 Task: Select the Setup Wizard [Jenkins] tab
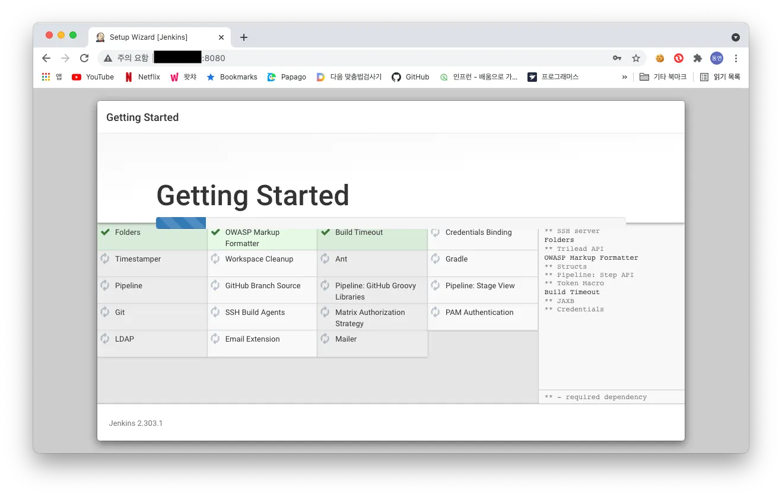[x=158, y=37]
